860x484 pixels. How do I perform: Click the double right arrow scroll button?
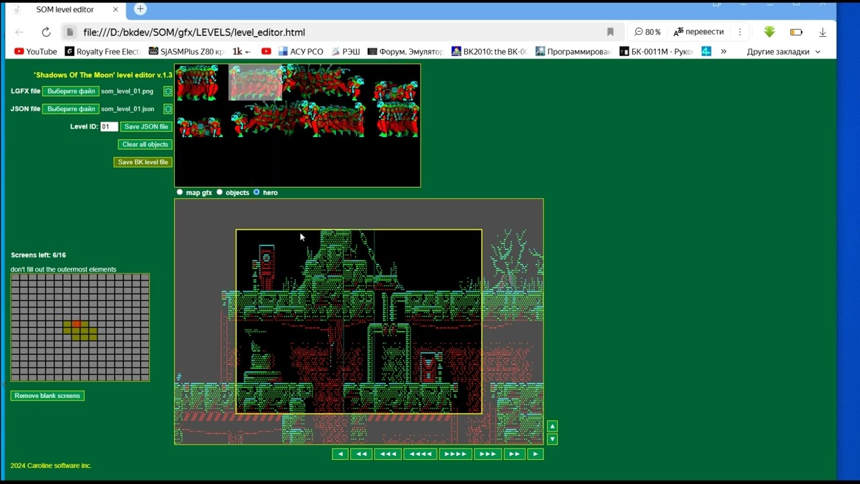click(x=514, y=454)
